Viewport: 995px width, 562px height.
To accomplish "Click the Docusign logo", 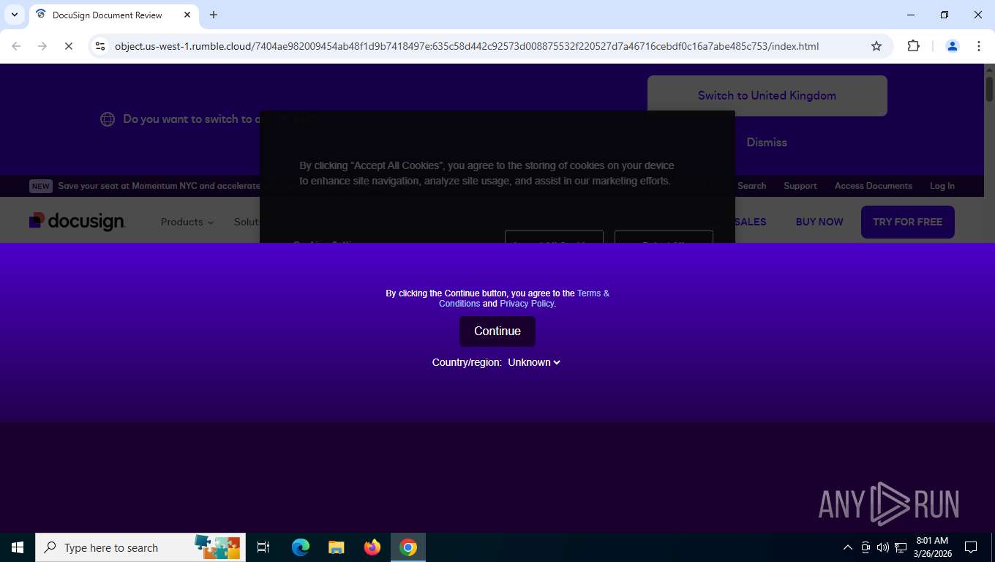I will pos(77,221).
